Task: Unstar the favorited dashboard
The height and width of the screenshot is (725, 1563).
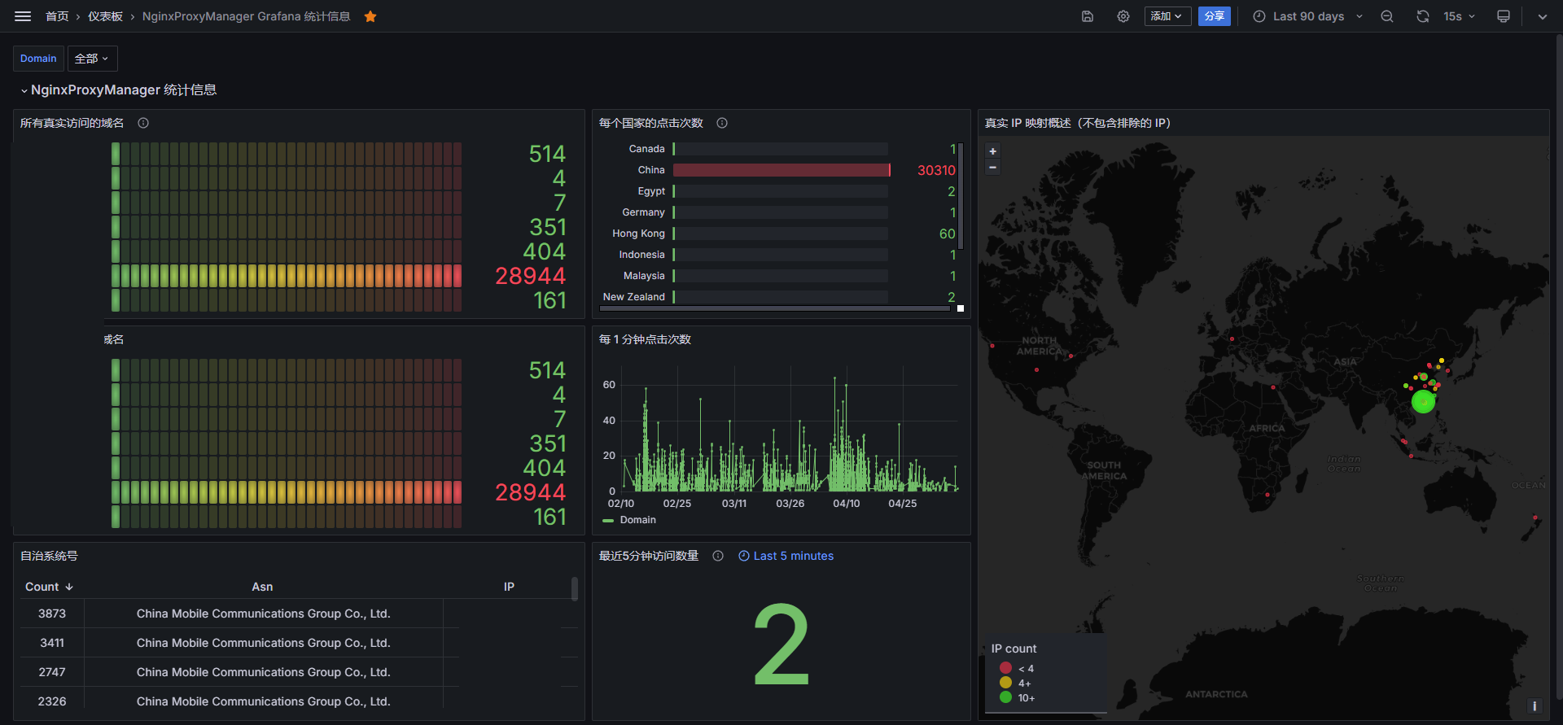Action: pos(370,16)
